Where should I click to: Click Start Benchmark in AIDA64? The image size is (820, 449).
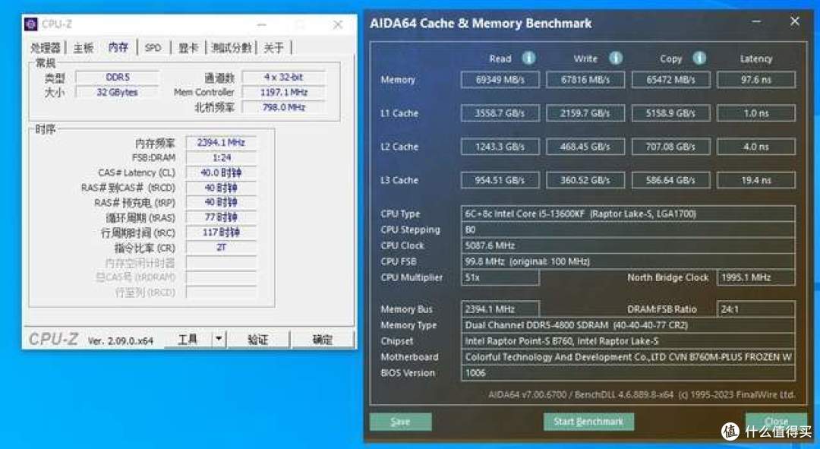coord(588,421)
